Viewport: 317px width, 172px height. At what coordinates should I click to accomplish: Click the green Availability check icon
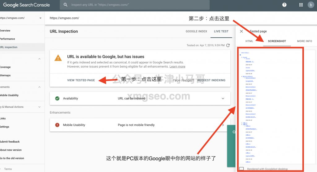57,99
